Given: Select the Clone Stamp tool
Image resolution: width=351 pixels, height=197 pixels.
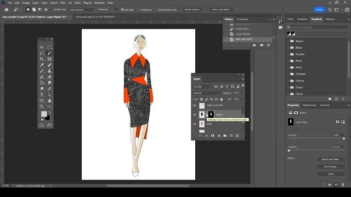Looking at the screenshot, I should (49, 71).
